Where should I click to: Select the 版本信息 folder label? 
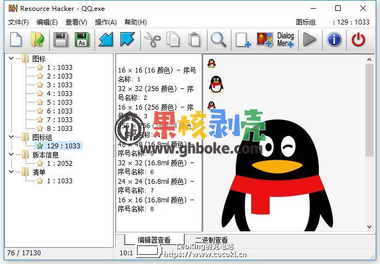(x=45, y=155)
